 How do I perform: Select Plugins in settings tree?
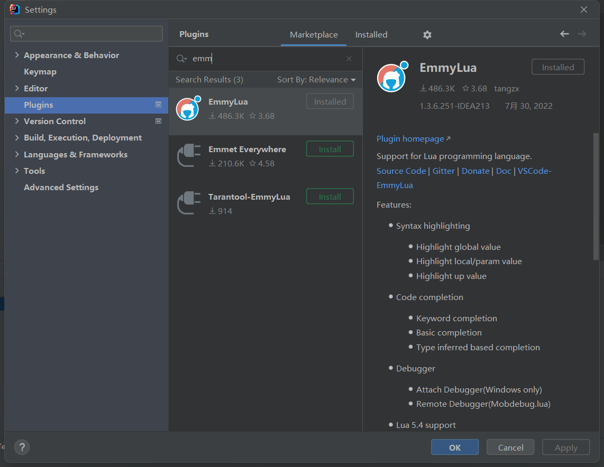[86, 105]
